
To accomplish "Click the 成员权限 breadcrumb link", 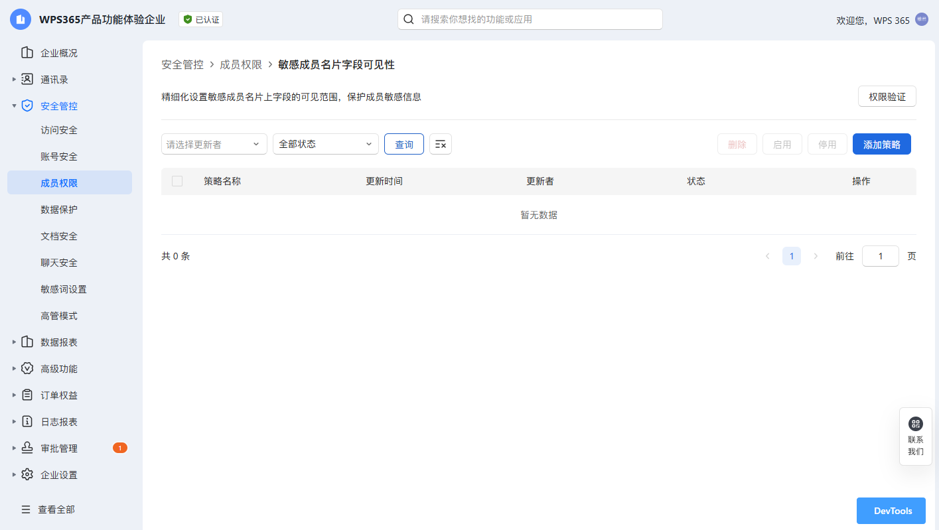I will (241, 64).
